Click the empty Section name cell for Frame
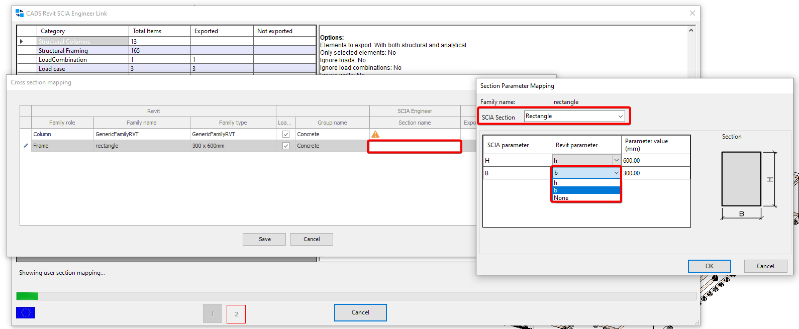Viewport: 799px width, 329px height. coord(415,146)
